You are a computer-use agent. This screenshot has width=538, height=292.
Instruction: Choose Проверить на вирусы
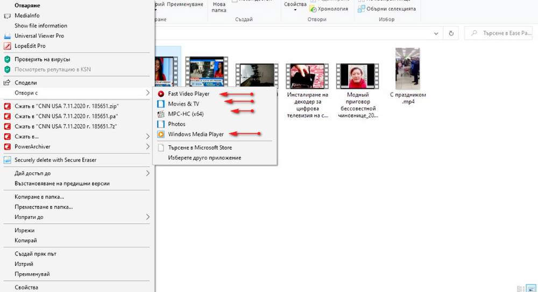click(x=42, y=59)
